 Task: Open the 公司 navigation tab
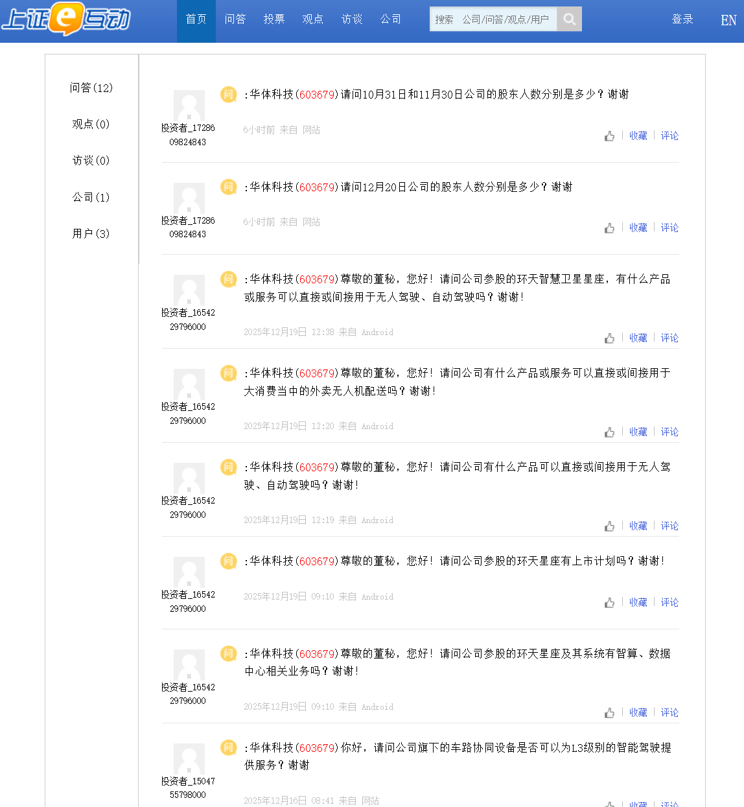coord(391,19)
